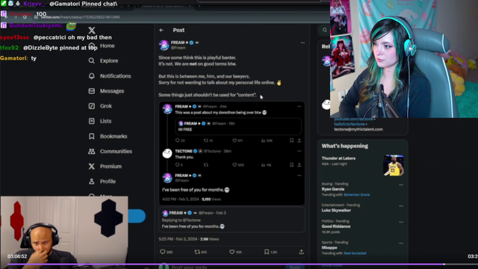Open options for Mbappe trend
Image resolution: width=478 pixels, height=269 pixels.
pos(401,244)
